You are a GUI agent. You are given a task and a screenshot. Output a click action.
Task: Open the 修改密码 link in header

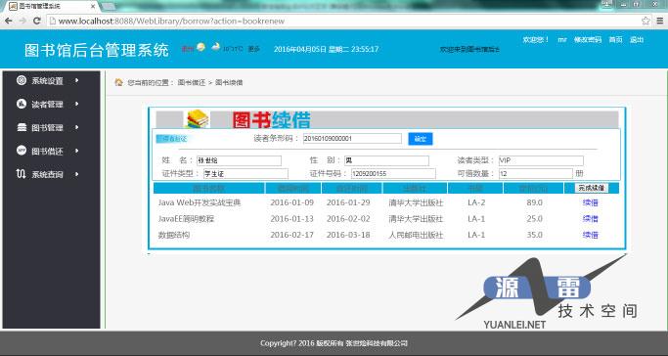588,39
